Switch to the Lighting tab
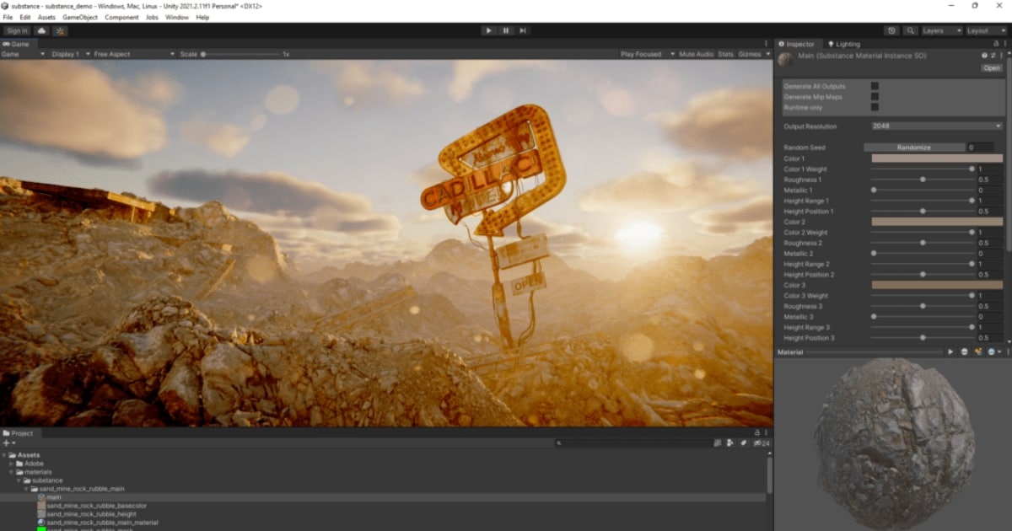This screenshot has width=1012, height=531. [x=843, y=44]
